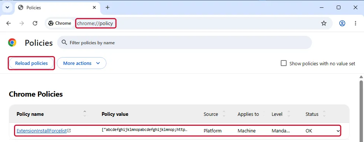364x142 pixels.
Task: Click the Platform source cell
Action: tap(213, 131)
